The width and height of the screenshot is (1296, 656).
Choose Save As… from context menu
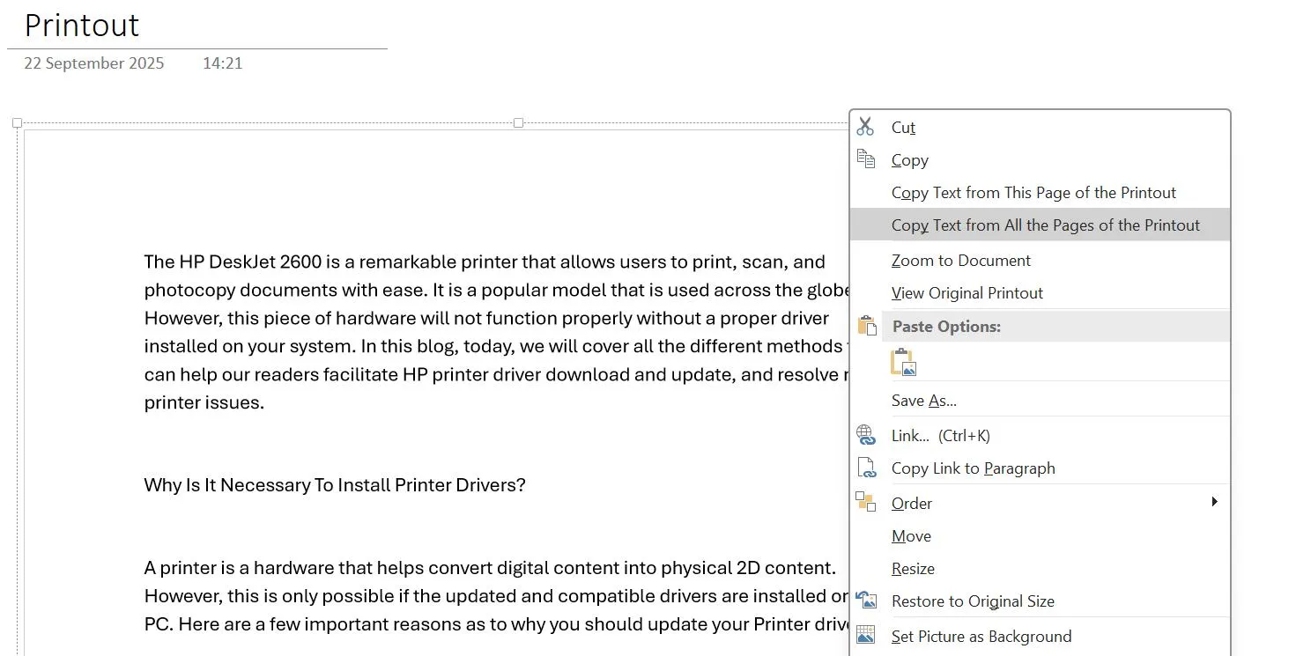[x=923, y=401]
